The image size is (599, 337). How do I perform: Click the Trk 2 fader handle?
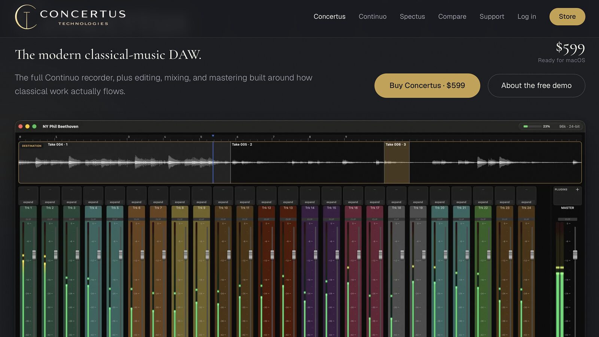coord(56,255)
